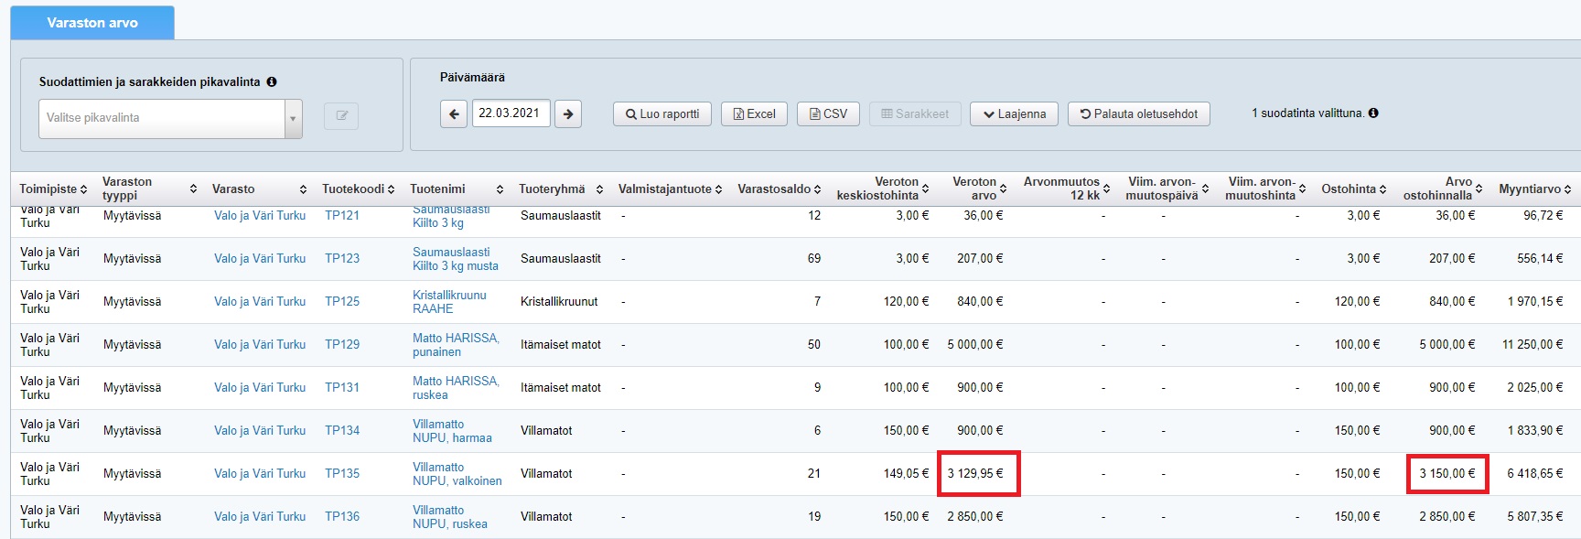This screenshot has height=539, width=1581.
Task: Open product code TP123 link
Action: click(342, 259)
